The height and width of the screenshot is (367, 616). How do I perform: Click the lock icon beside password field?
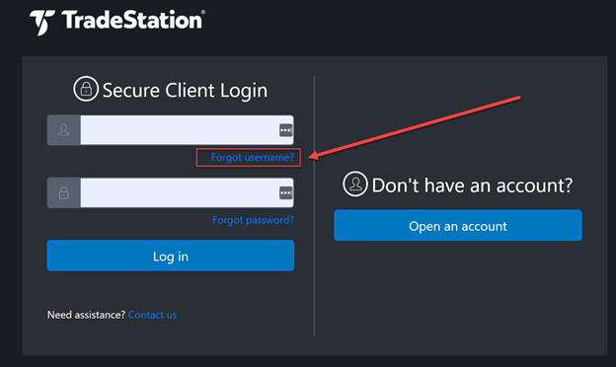click(63, 192)
